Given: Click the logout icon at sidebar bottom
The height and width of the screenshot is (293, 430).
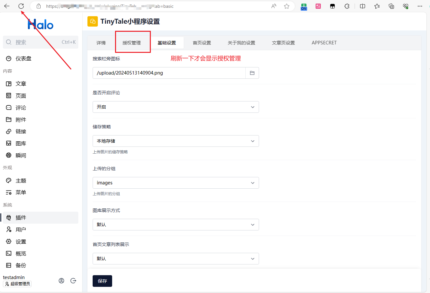Looking at the screenshot, I should (x=73, y=281).
